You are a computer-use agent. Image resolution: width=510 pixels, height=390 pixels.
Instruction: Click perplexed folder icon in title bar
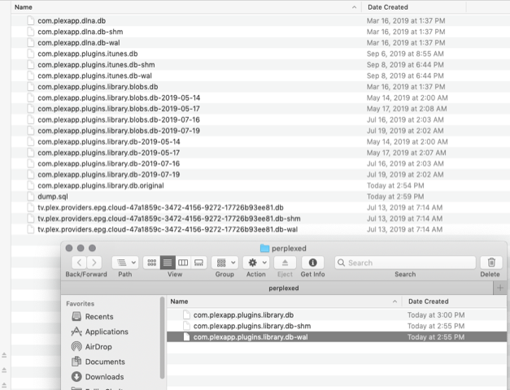(264, 249)
